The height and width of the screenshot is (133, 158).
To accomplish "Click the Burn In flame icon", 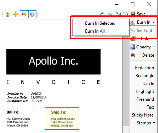I will click(x=133, y=22).
